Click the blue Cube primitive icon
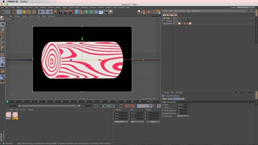 77,12
